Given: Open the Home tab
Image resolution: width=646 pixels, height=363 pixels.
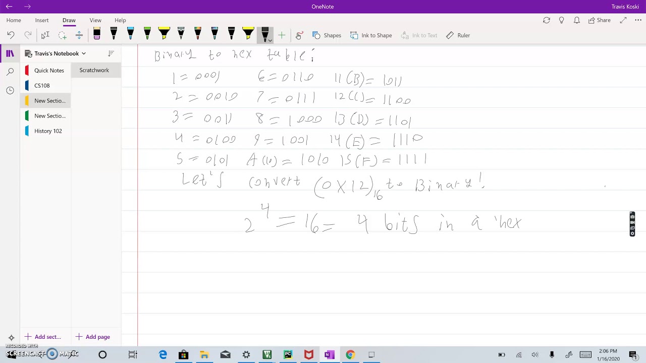Looking at the screenshot, I should click(14, 20).
